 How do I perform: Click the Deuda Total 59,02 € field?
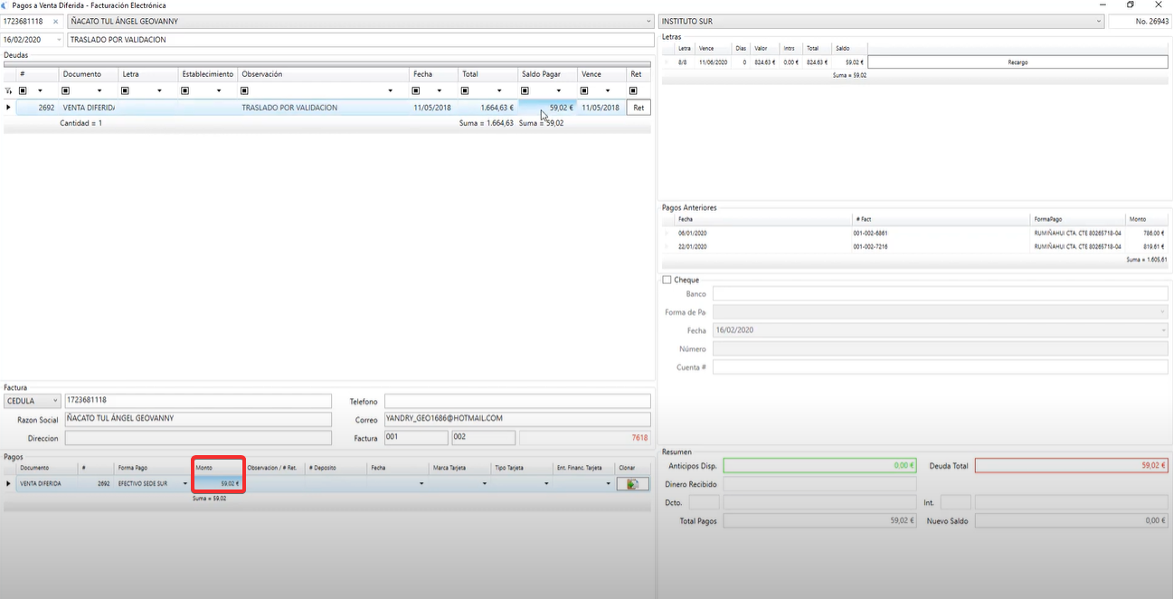point(1072,466)
